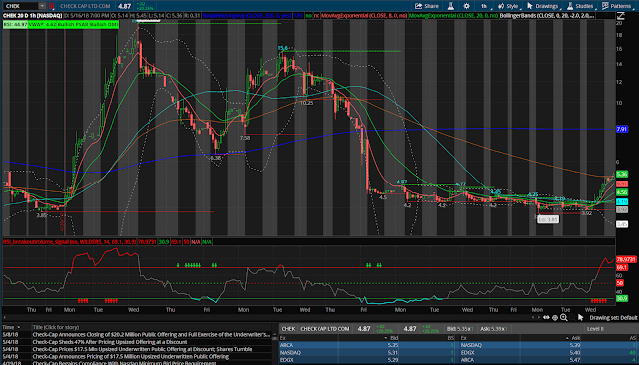
Task: Select the ARCA 5.47 ask row
Action: 548,360
